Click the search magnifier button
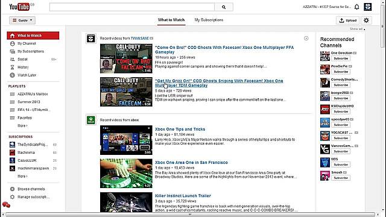 tap(224, 7)
